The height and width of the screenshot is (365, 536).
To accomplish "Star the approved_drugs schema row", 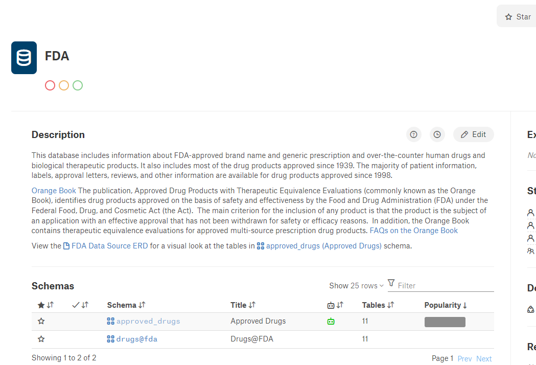I will (x=41, y=321).
